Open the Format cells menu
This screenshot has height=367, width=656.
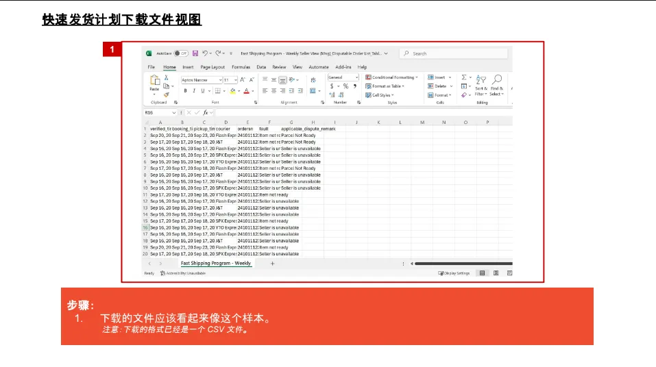click(439, 95)
